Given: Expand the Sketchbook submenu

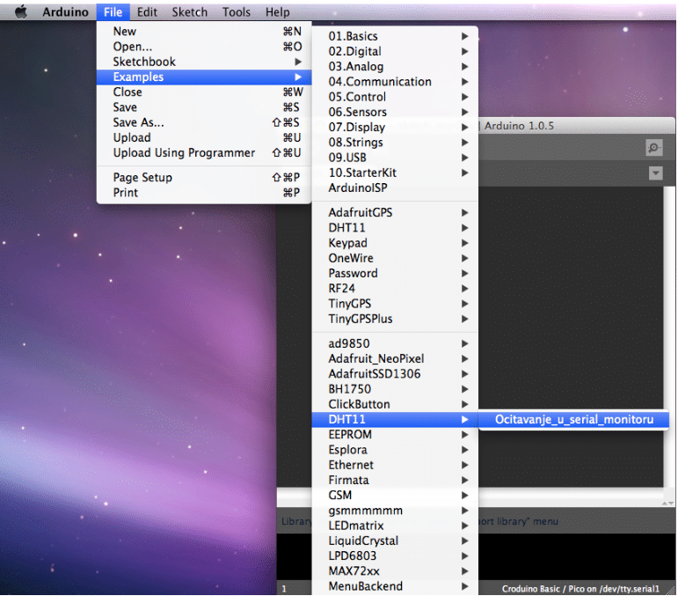Looking at the screenshot, I should (144, 62).
